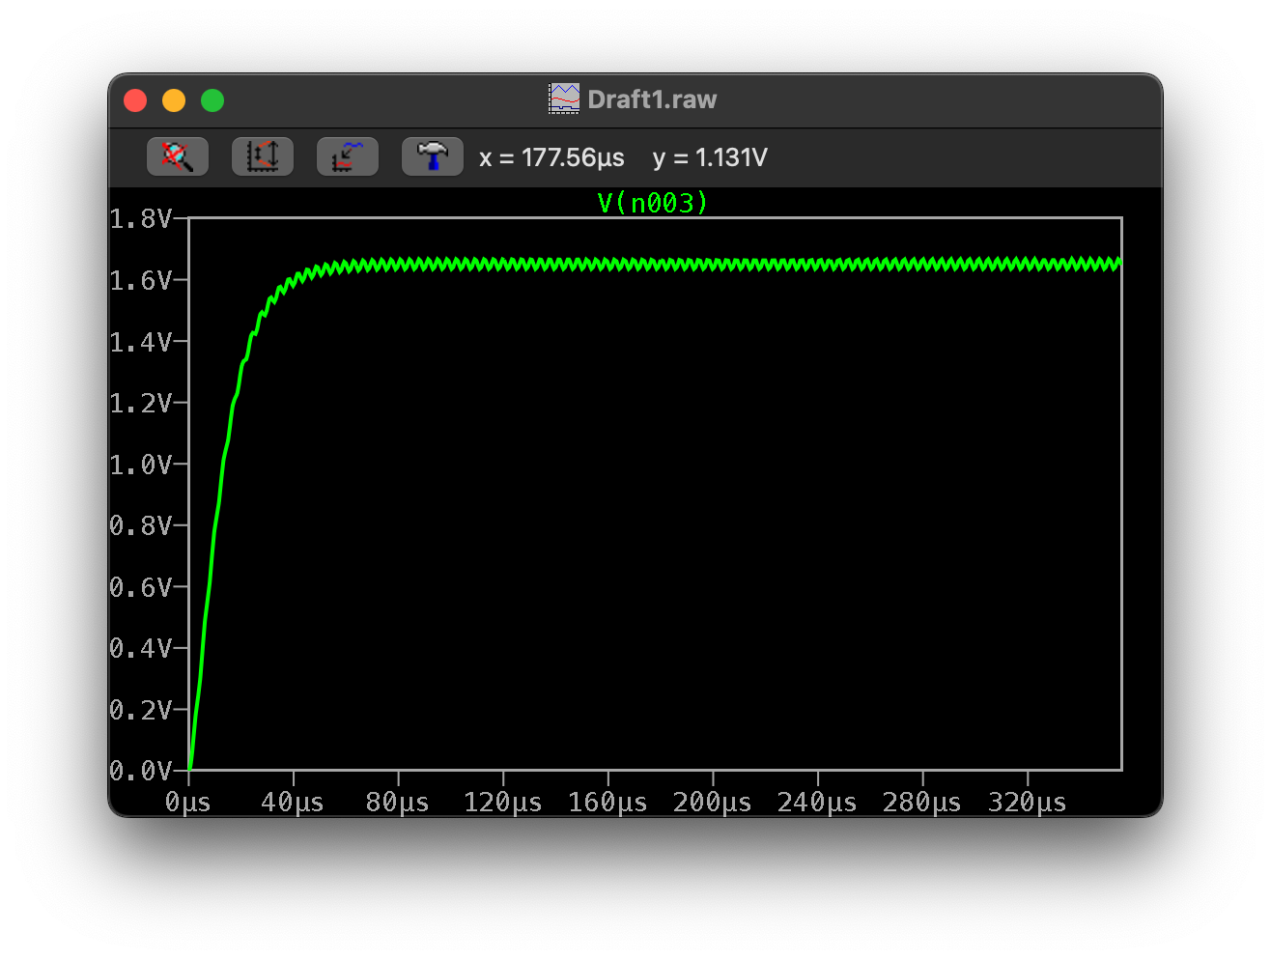Click the Draft1.raw document icon in title bar
This screenshot has width=1271, height=960.
[564, 99]
